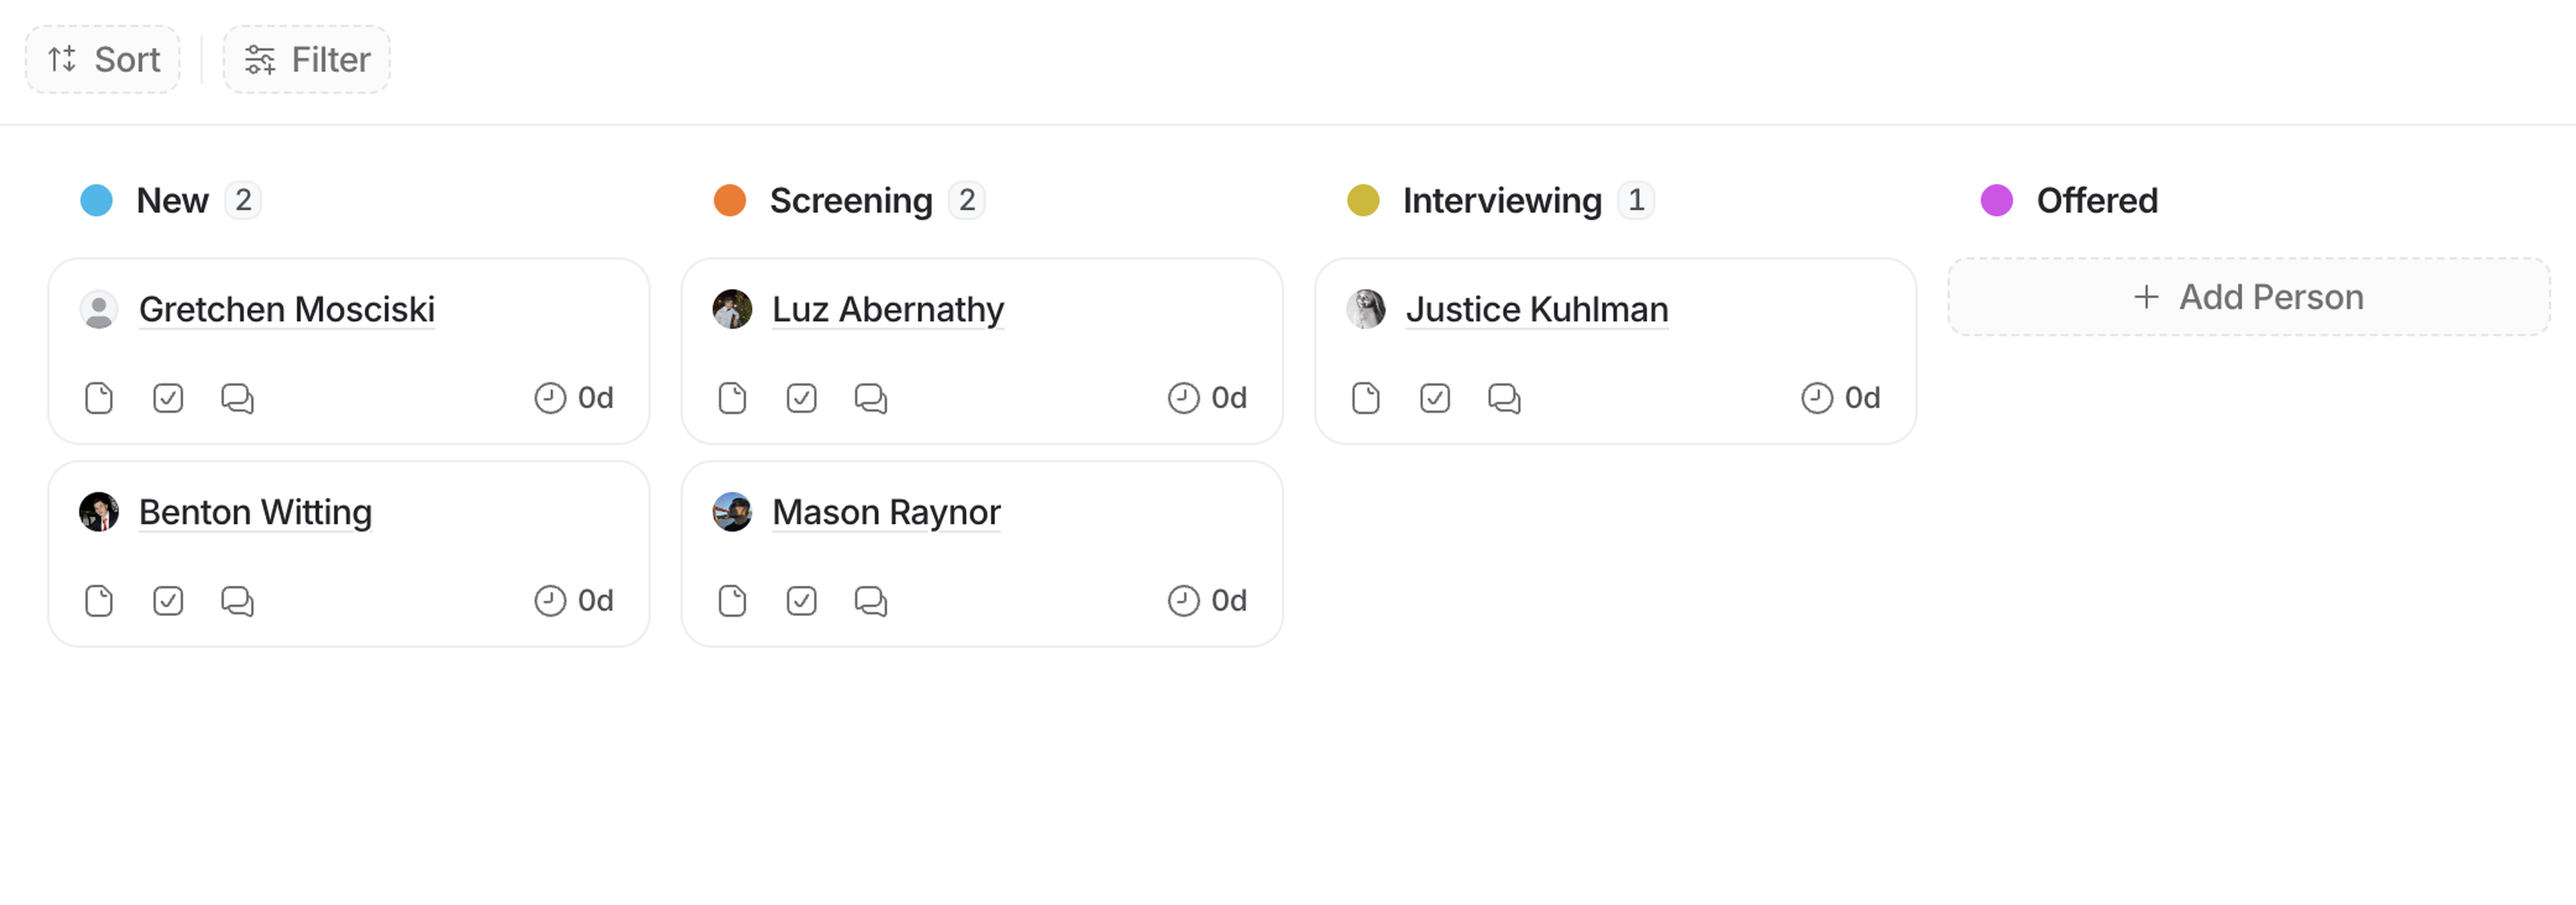Open notes icon on Gretchen Mosciski card
Image resolution: width=2576 pixels, height=905 pixels.
click(99, 399)
